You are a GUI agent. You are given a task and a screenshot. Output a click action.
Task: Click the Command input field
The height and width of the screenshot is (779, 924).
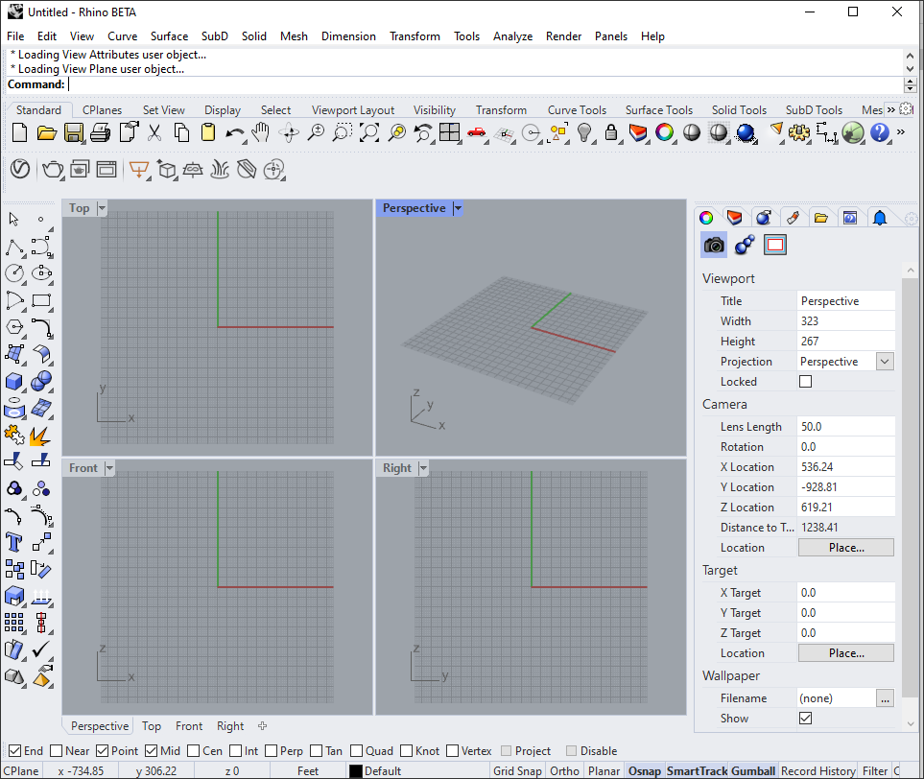[x=485, y=84]
